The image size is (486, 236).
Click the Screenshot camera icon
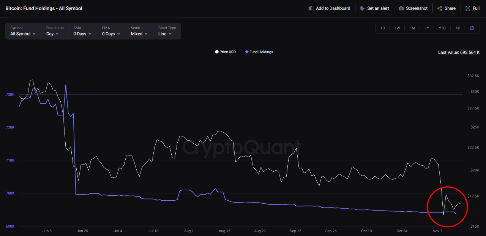pos(401,8)
